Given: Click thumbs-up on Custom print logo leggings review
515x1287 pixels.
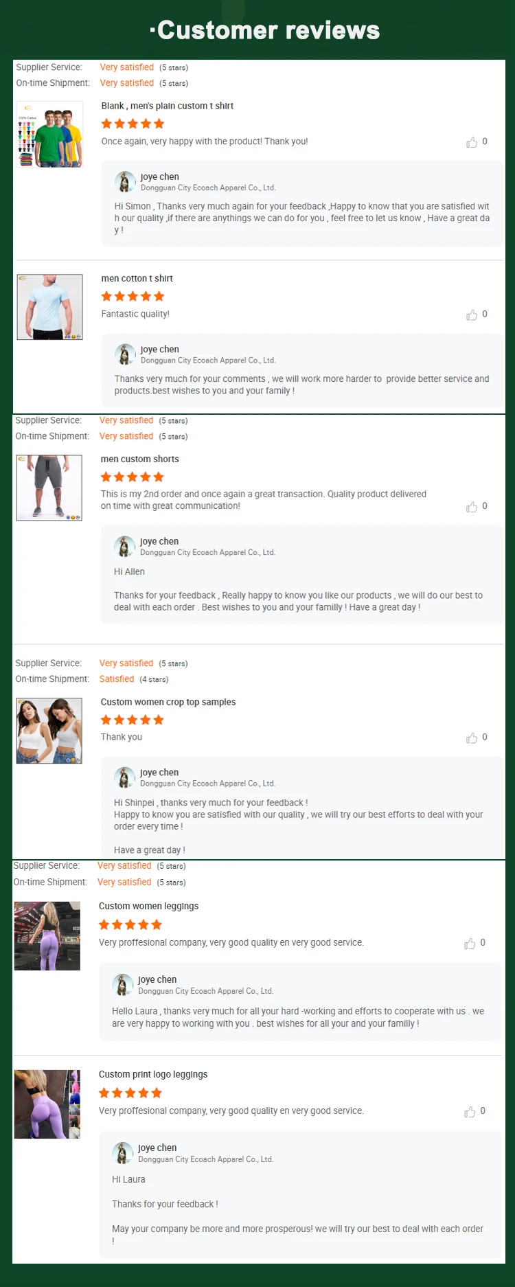Looking at the screenshot, I should point(470,1112).
